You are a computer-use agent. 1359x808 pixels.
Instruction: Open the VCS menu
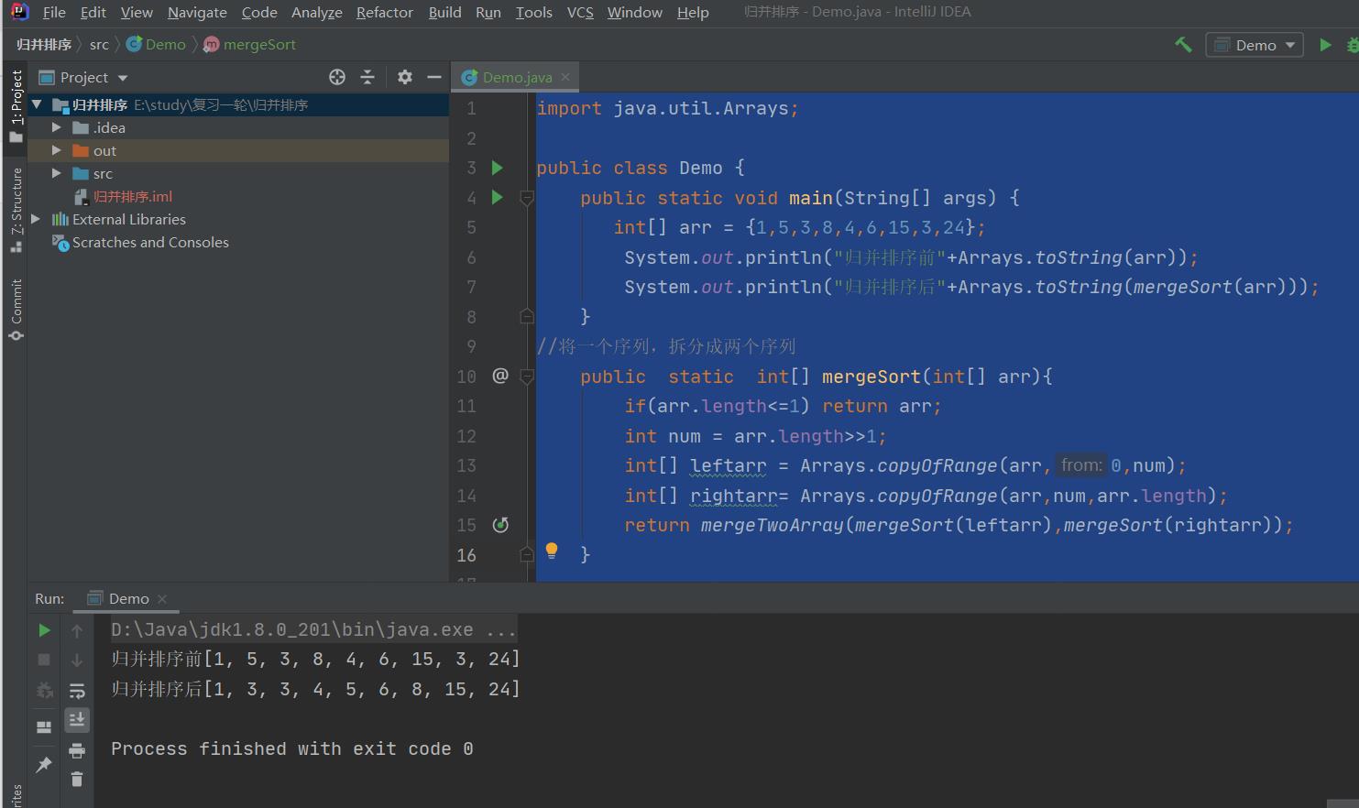580,12
